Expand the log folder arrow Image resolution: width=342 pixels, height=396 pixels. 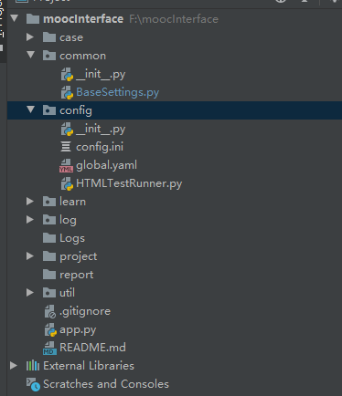click(30, 220)
